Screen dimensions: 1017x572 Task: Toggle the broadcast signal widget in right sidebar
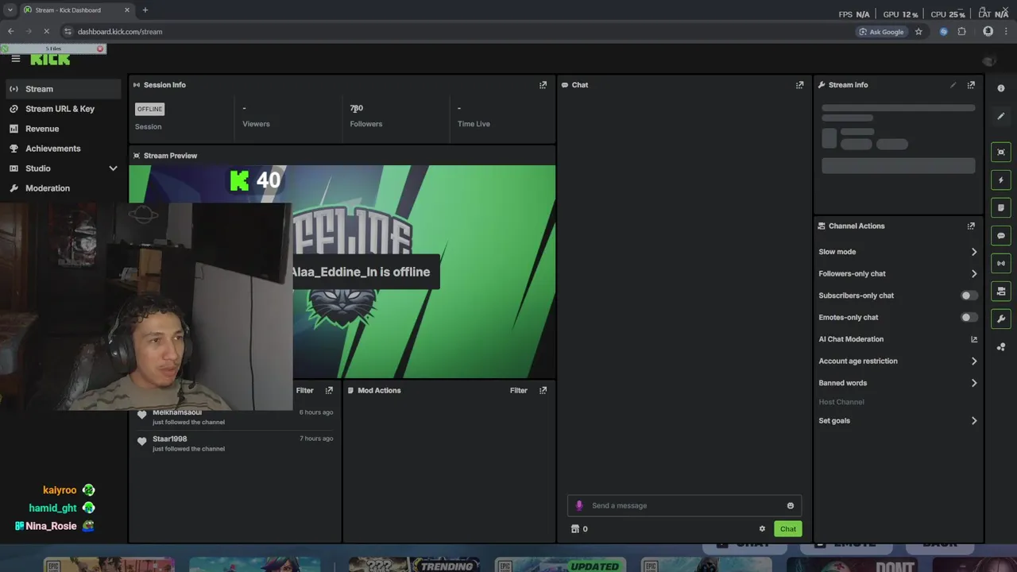(1001, 263)
